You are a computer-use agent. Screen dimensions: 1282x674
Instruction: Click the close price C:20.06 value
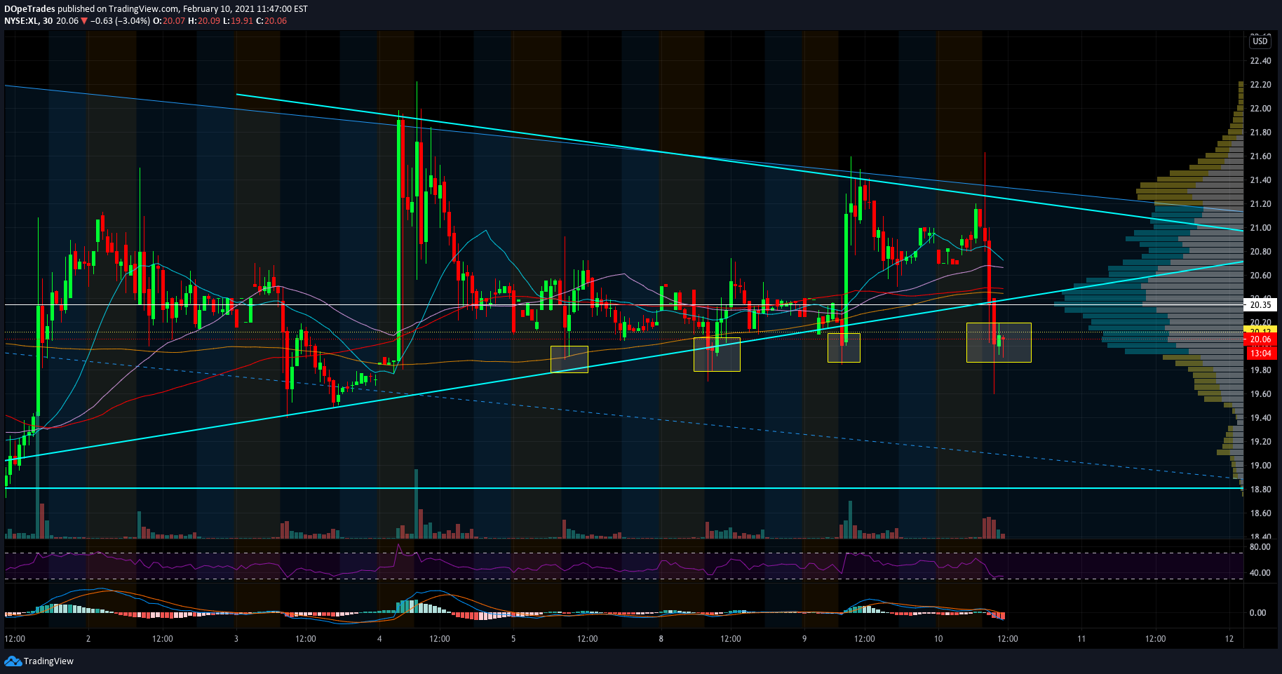point(271,21)
